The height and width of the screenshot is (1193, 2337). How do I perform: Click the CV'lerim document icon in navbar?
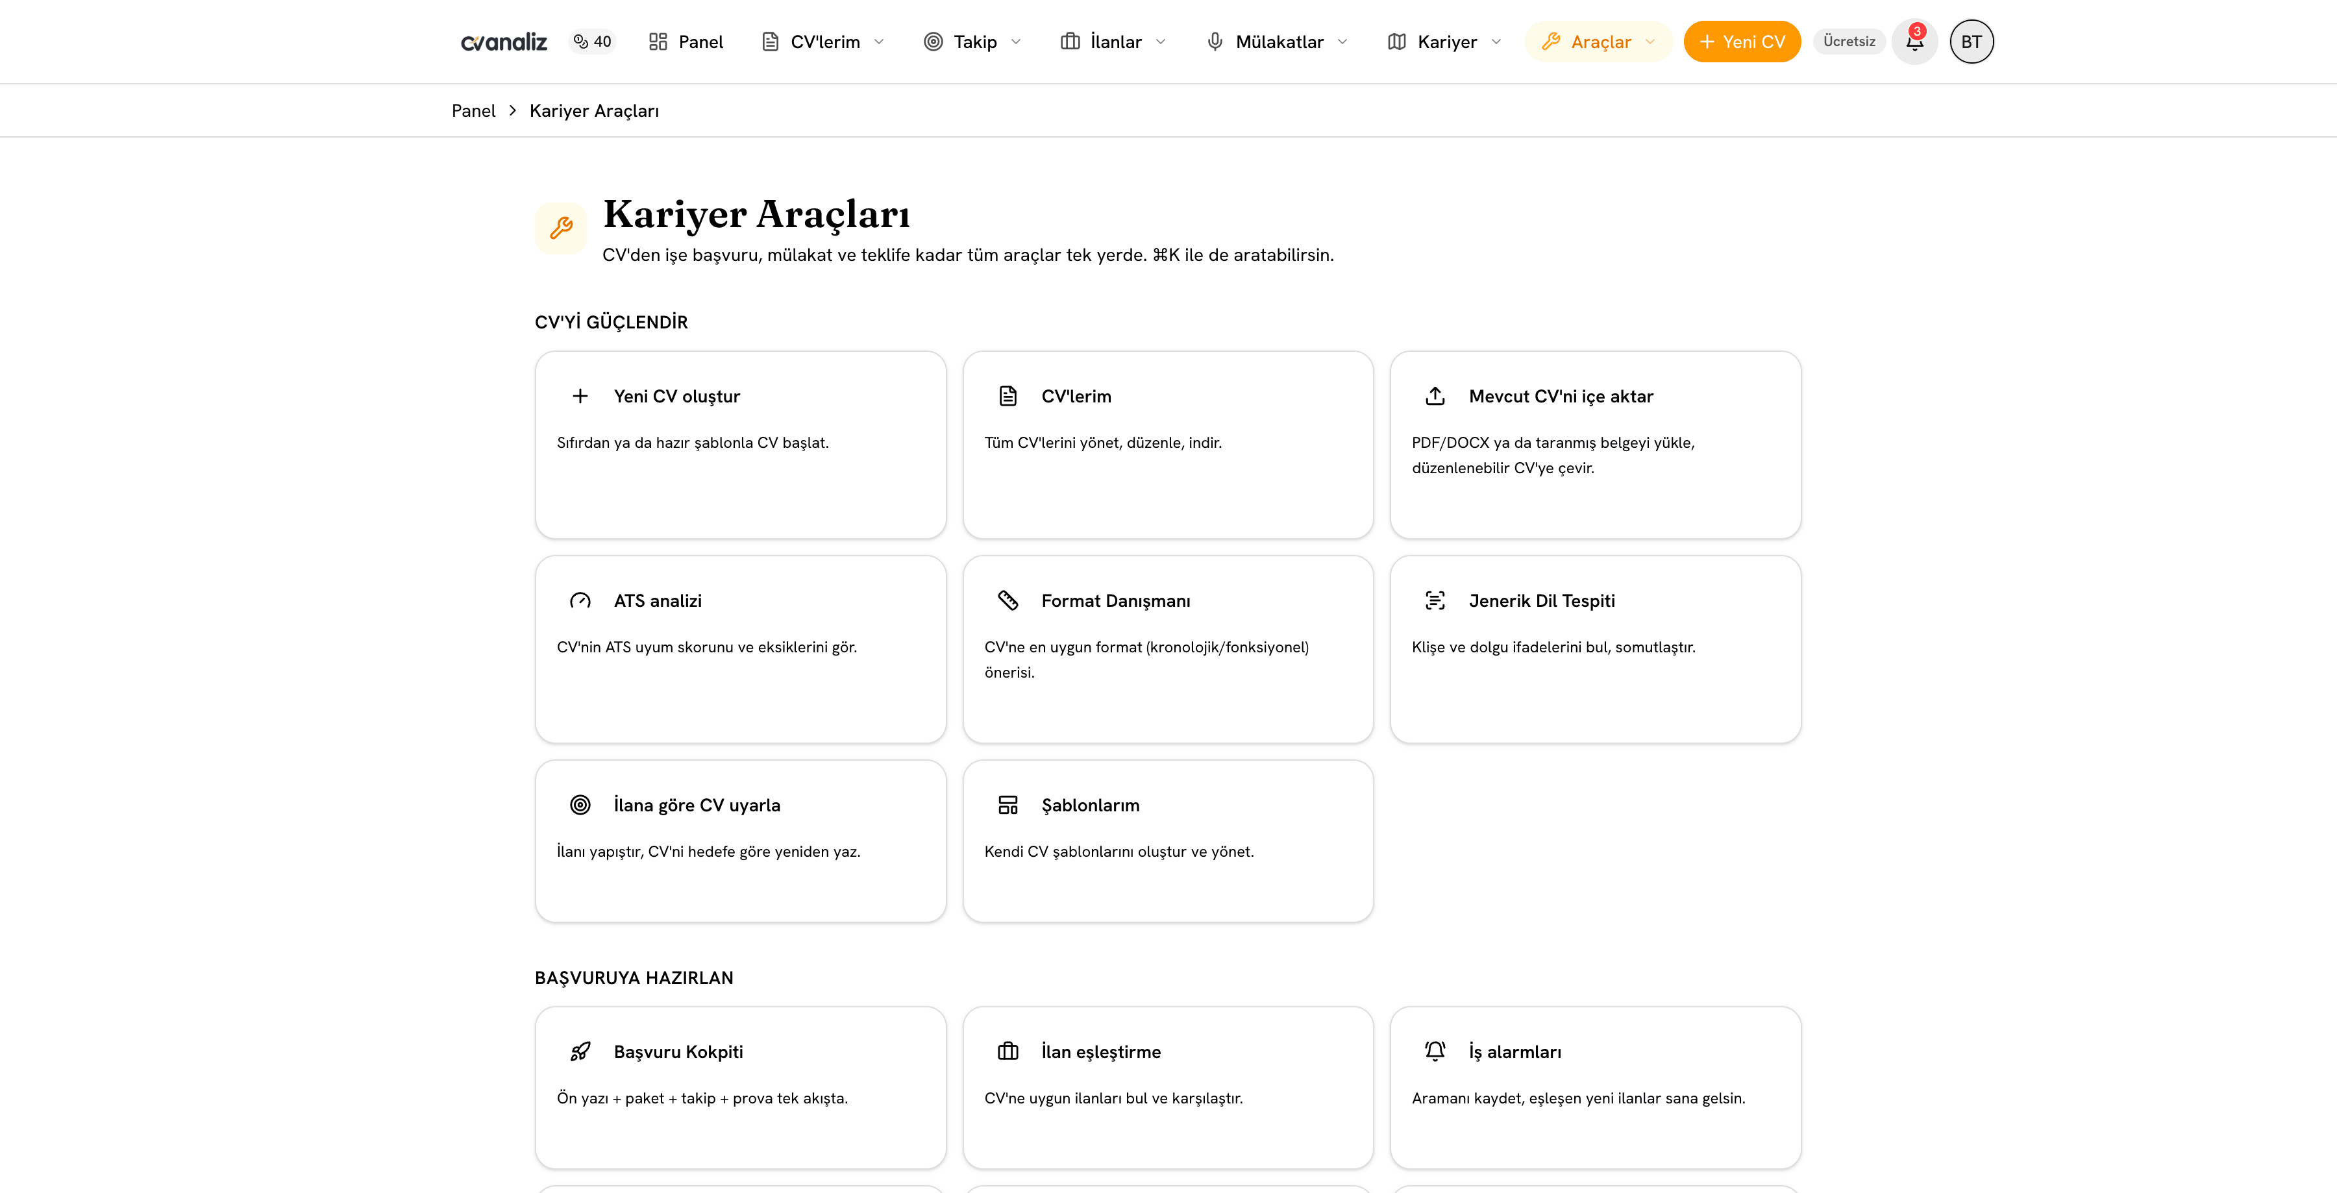[x=769, y=42]
